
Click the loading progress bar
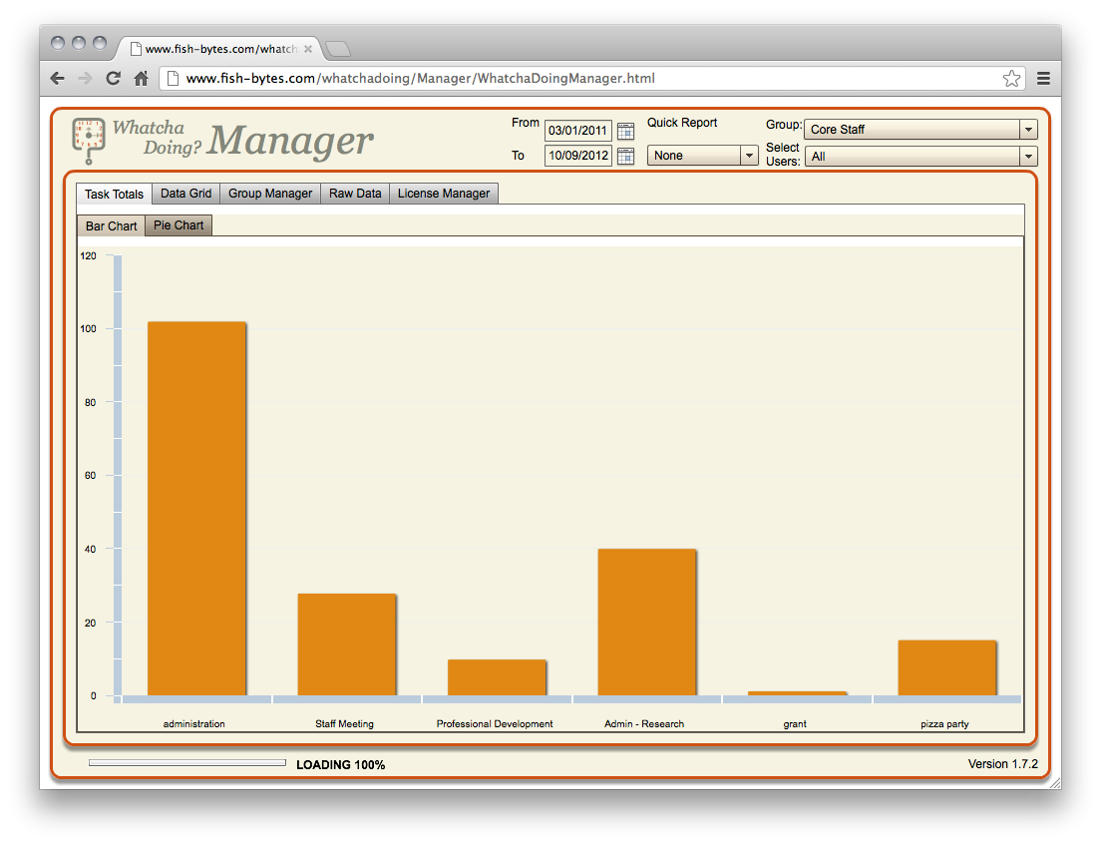(x=186, y=763)
